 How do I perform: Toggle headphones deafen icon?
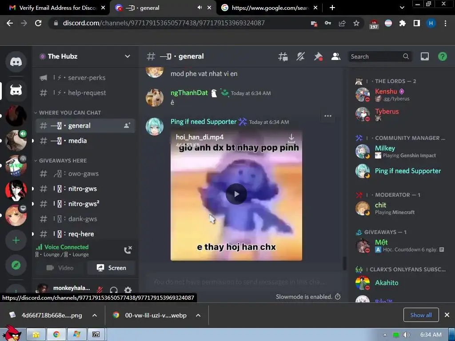[x=114, y=289]
